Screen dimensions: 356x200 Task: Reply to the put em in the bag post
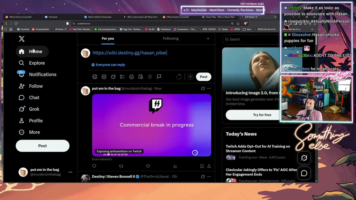[94, 166]
